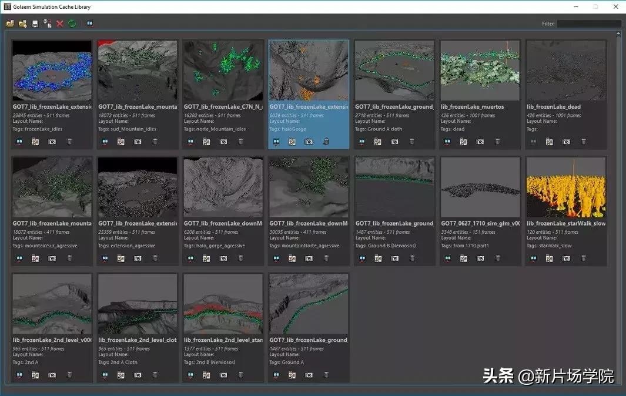Click the trash icon under lib_frozenLake_muertos

click(497, 142)
